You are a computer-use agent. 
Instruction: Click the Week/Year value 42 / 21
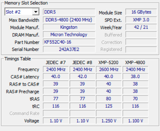click(141, 27)
